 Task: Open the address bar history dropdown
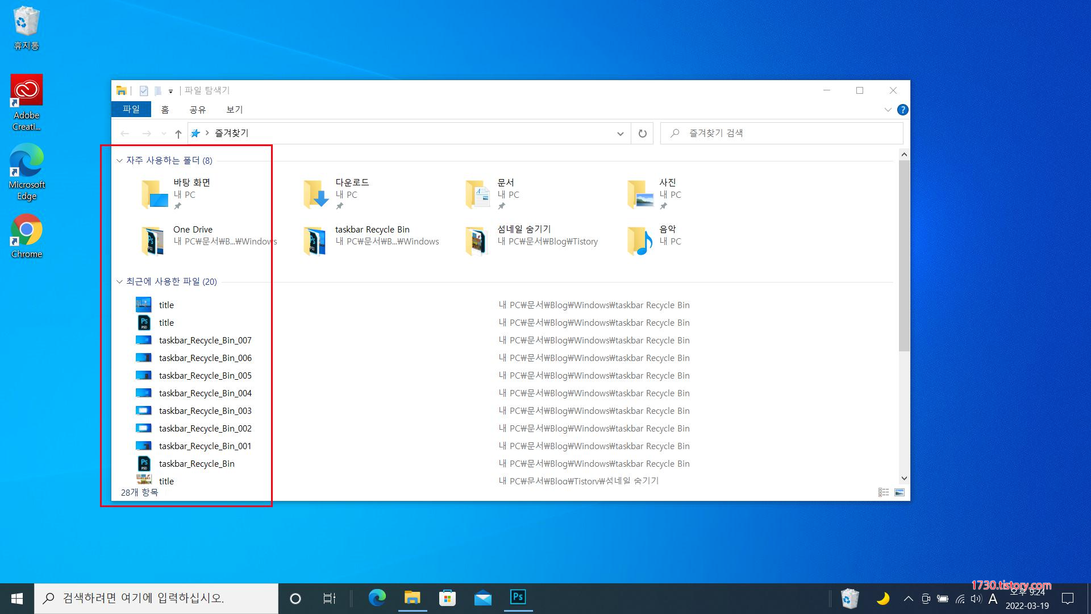tap(620, 134)
